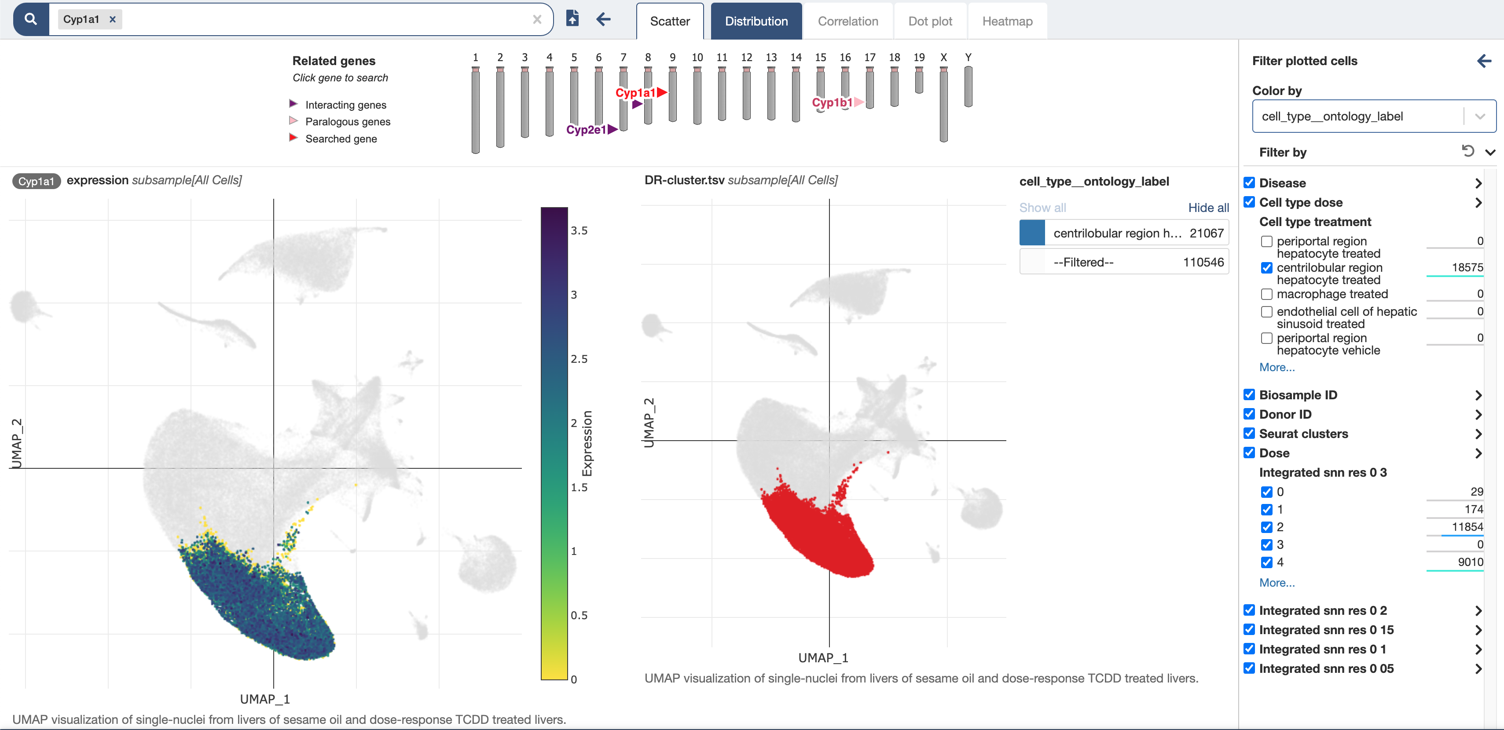Select the Cyp1b1 paralogous gene marker
1504x730 pixels.
[x=837, y=102]
